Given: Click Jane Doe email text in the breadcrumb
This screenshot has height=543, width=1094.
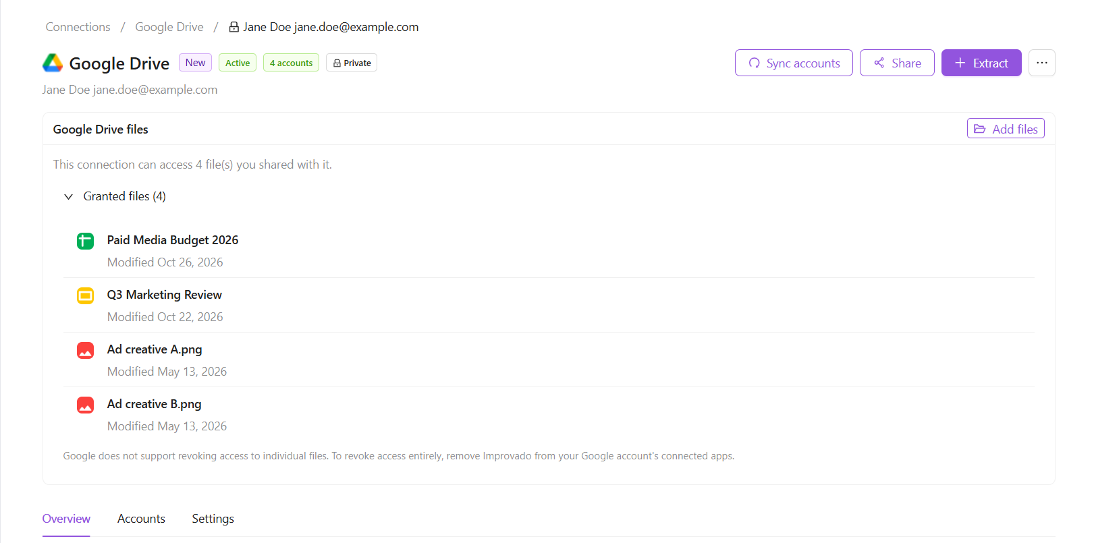Looking at the screenshot, I should pyautogui.click(x=331, y=27).
